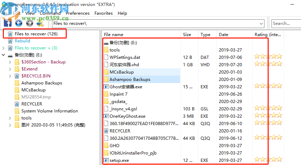Sort by File name column header
301x165 pixels.
[141, 35]
